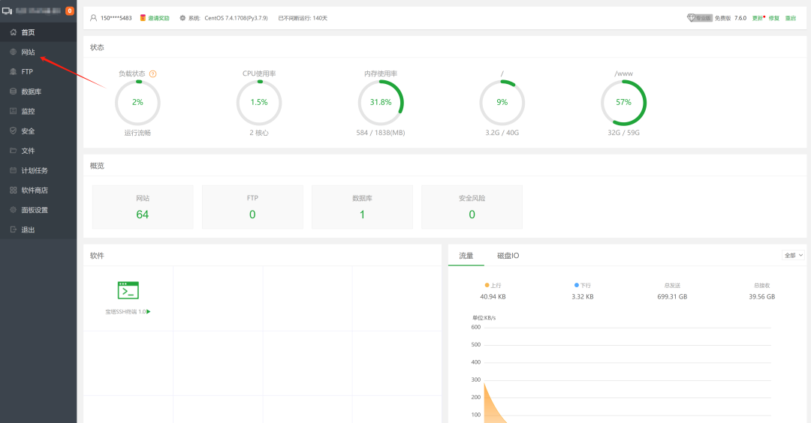
Task: Click the 40.94 KB upstream value
Action: (x=493, y=297)
